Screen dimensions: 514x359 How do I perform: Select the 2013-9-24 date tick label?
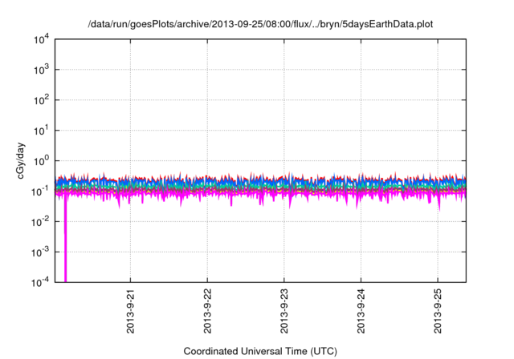(361, 311)
